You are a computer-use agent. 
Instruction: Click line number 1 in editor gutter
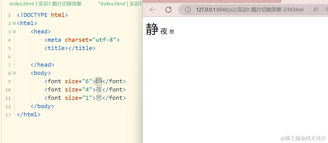[9, 15]
